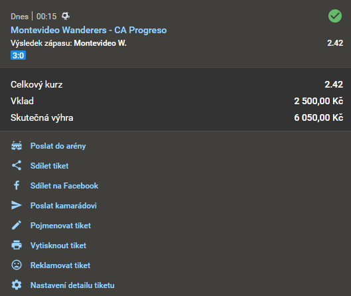Select Poslat kamarádovi option

[x=64, y=206]
